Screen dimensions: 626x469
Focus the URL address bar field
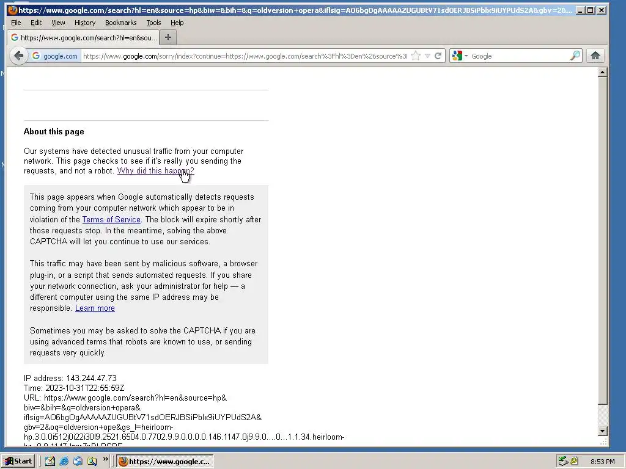click(245, 56)
